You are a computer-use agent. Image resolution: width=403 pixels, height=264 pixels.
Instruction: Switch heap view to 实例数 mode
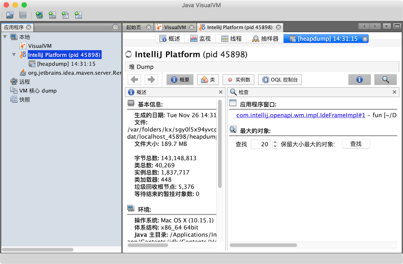[x=238, y=79]
